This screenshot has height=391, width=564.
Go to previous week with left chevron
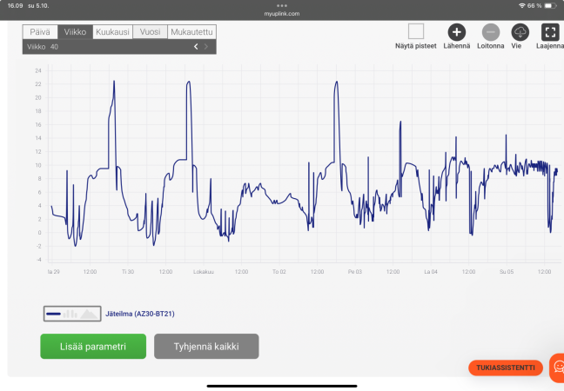coord(196,47)
